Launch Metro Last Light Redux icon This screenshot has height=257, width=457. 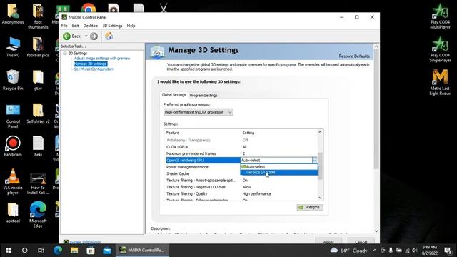[x=440, y=82]
